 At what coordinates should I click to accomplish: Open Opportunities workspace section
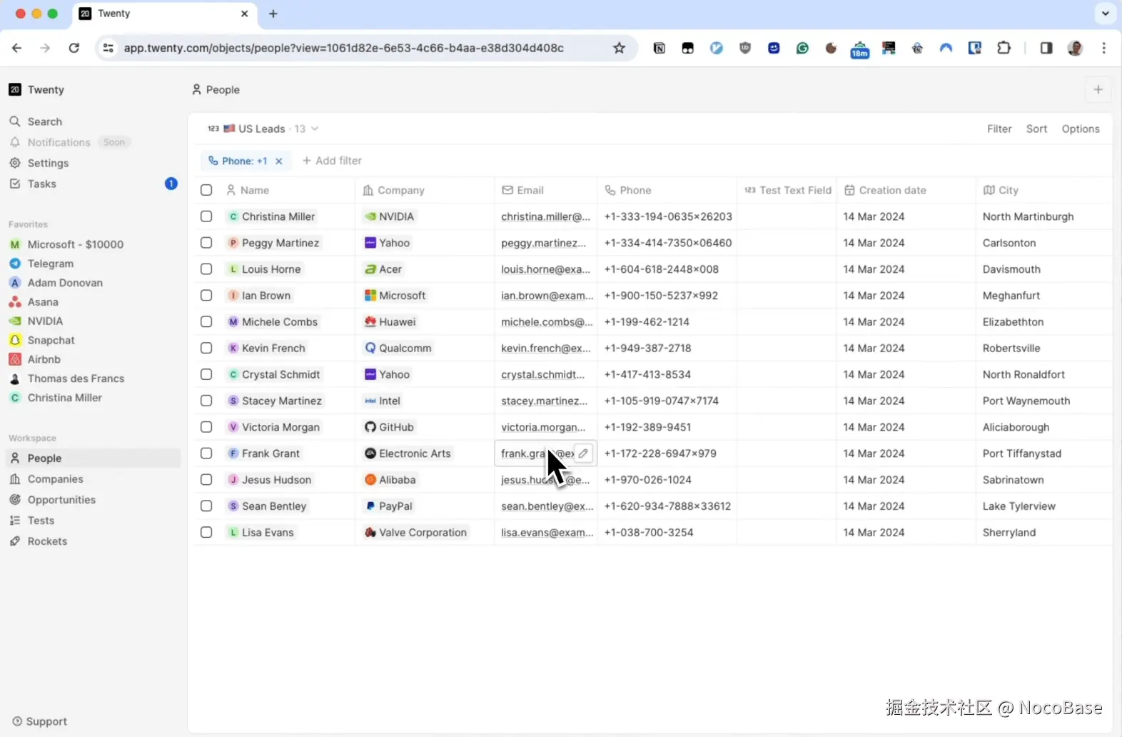[x=61, y=500]
